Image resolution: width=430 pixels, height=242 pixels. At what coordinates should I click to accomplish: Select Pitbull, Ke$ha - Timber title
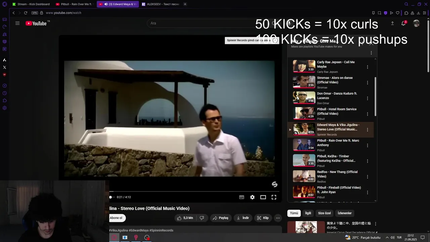click(x=336, y=158)
